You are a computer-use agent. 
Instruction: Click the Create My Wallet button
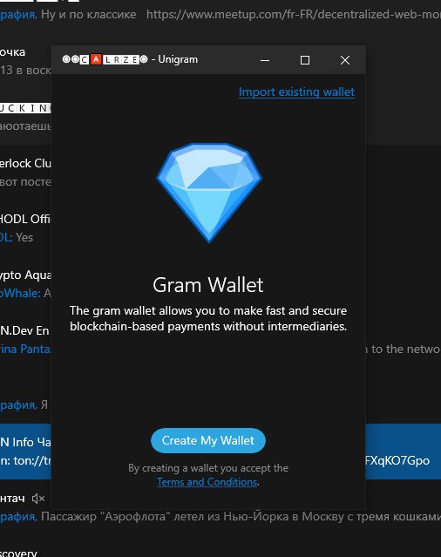click(208, 440)
